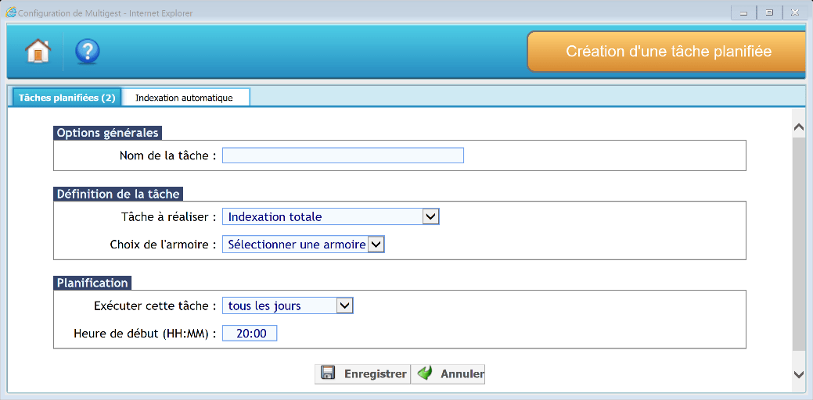Viewport: 813px width, 400px height.
Task: Switch to 'Tâches planifiées (2)' tab
Action: pyautogui.click(x=67, y=98)
